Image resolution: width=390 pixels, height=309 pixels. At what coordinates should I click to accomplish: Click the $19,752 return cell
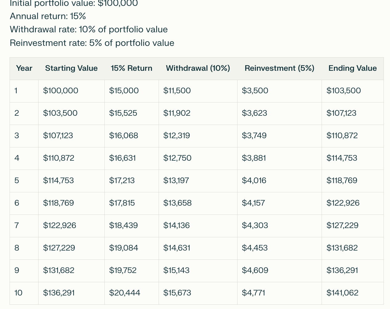(x=123, y=271)
